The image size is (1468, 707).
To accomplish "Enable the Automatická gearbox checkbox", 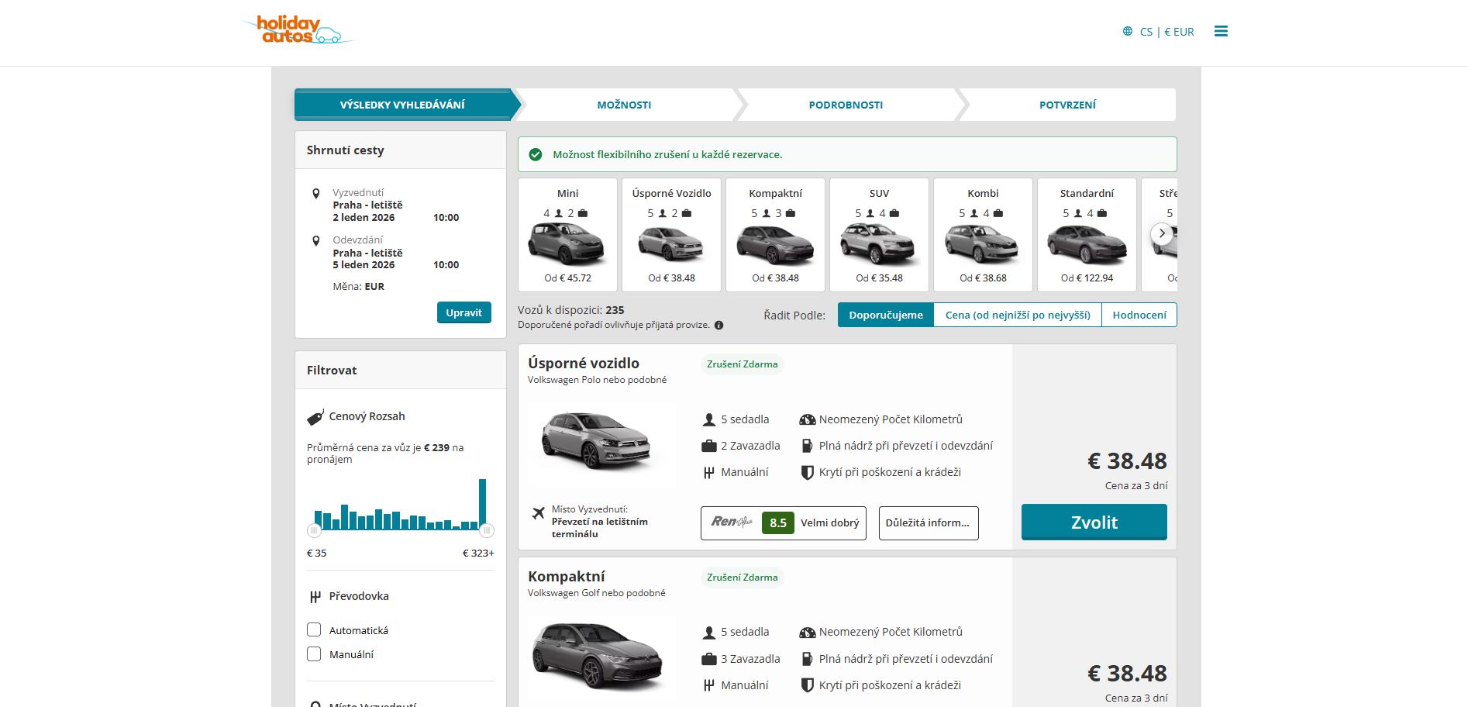I will [314, 629].
